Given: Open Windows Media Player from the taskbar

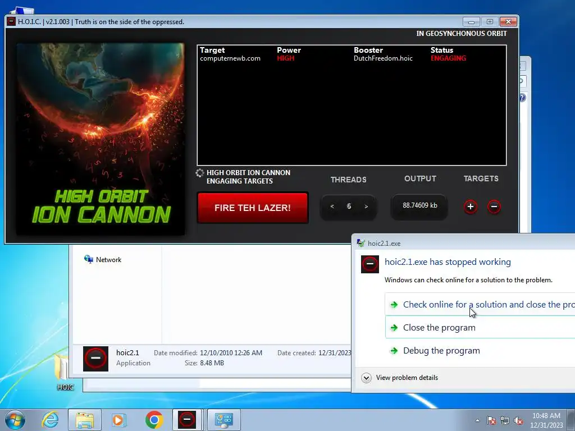Looking at the screenshot, I should (118, 420).
